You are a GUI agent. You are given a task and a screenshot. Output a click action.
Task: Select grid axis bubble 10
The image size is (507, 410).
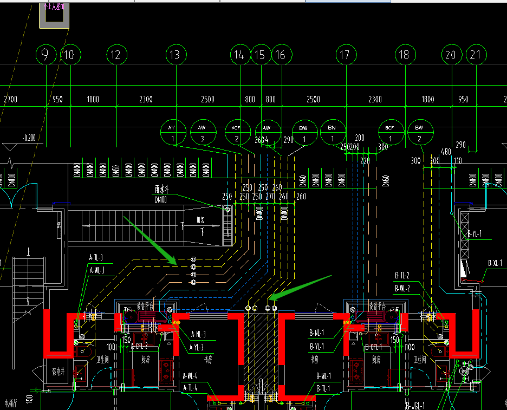click(70, 55)
